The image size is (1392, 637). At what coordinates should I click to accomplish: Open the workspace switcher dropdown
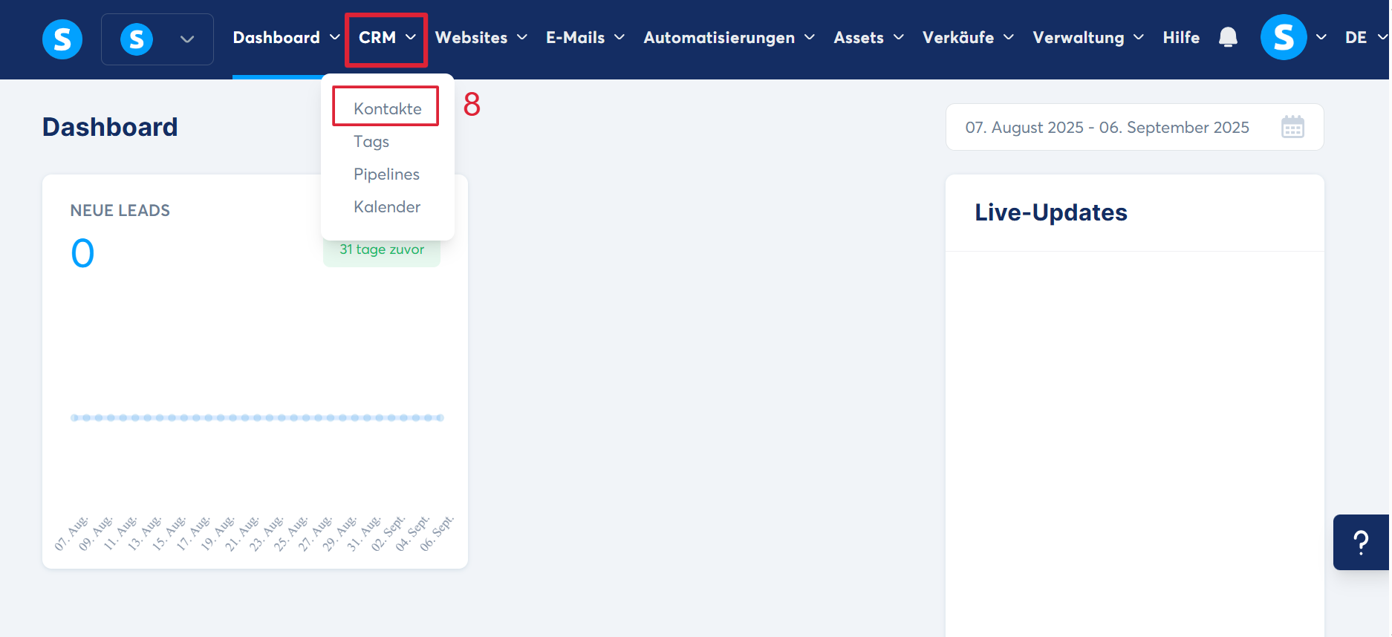[x=157, y=39]
